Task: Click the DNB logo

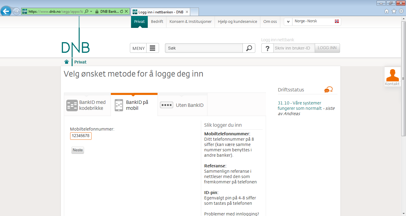Action: pyautogui.click(x=75, y=47)
